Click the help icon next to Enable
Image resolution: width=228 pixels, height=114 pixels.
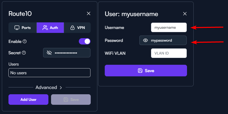coord(25,41)
